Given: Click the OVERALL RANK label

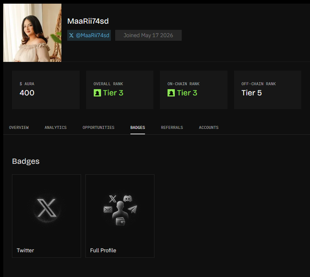Looking at the screenshot, I should (x=108, y=84).
